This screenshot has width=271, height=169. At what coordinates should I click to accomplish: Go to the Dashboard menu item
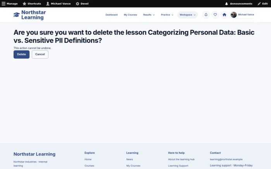pyautogui.click(x=111, y=15)
